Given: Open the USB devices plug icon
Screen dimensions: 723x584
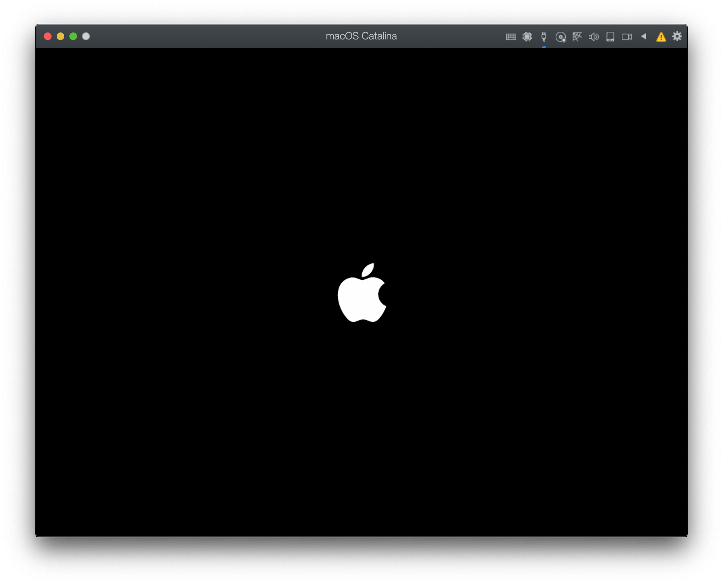Looking at the screenshot, I should [x=544, y=36].
